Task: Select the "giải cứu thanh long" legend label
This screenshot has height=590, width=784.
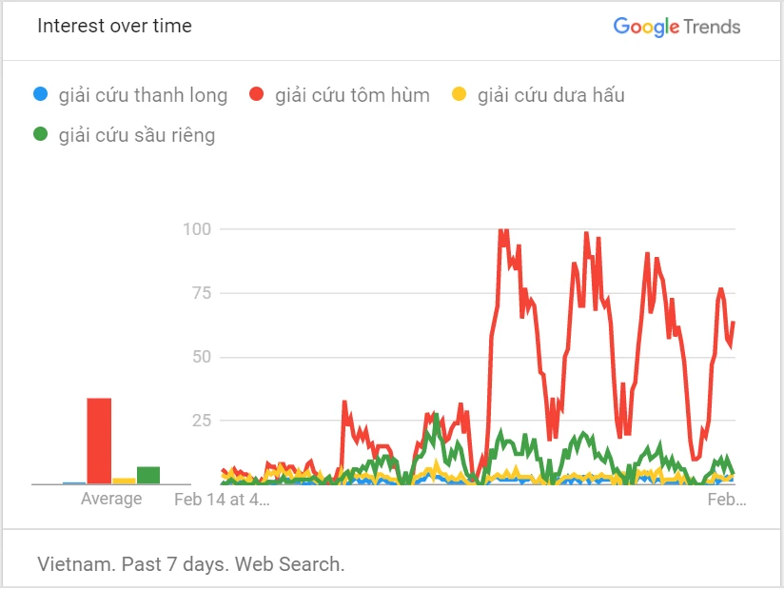Action: coord(143,95)
